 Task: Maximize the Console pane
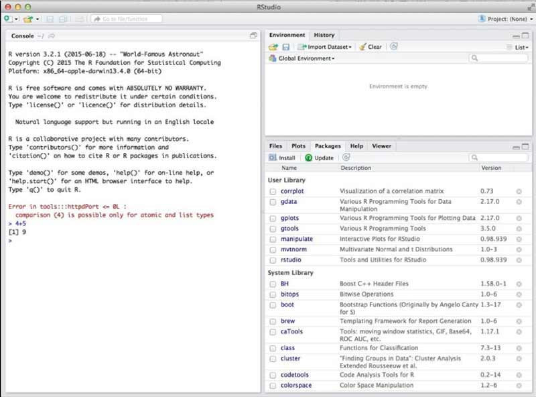(x=253, y=36)
